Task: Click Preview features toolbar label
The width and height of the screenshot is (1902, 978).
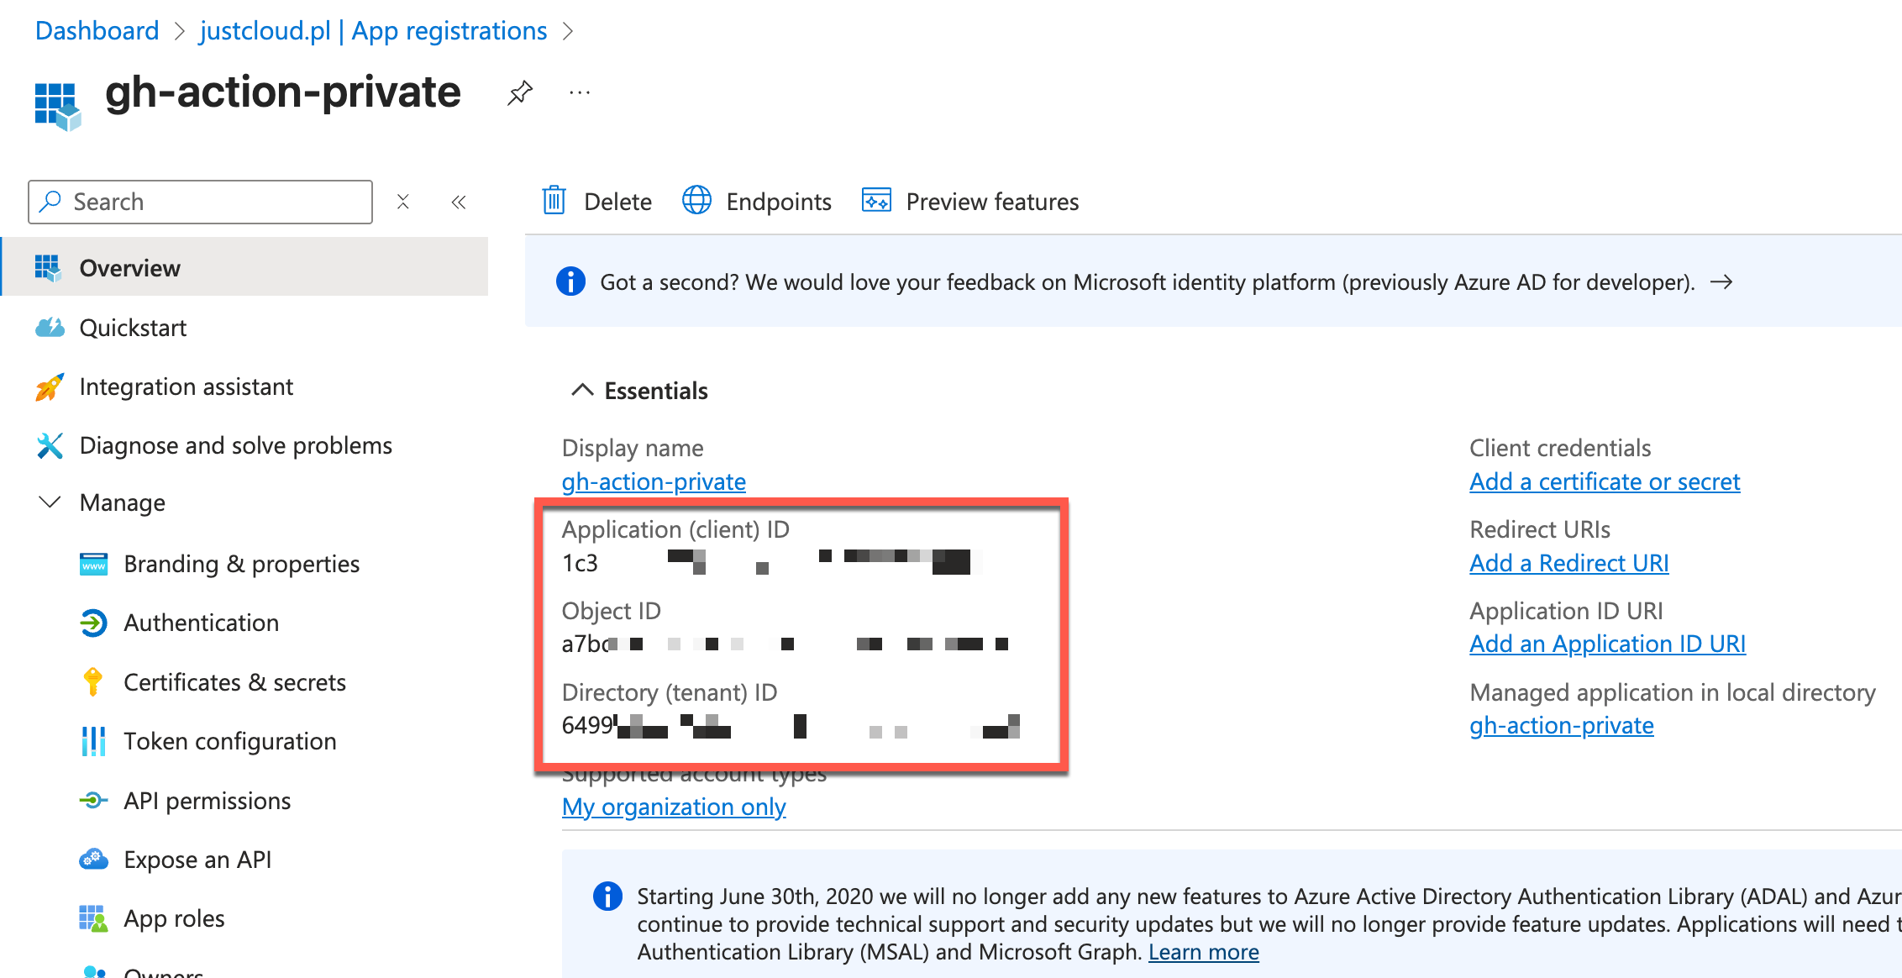Action: pos(992,202)
